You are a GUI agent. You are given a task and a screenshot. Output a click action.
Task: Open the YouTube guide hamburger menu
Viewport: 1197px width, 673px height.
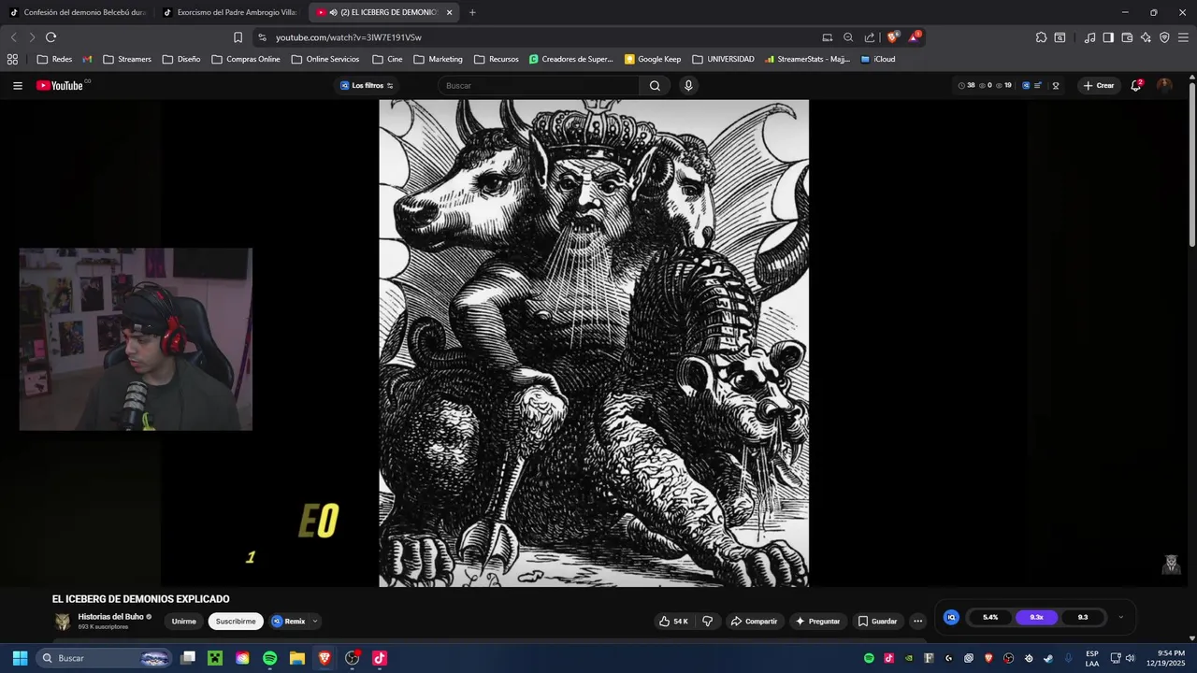click(17, 85)
